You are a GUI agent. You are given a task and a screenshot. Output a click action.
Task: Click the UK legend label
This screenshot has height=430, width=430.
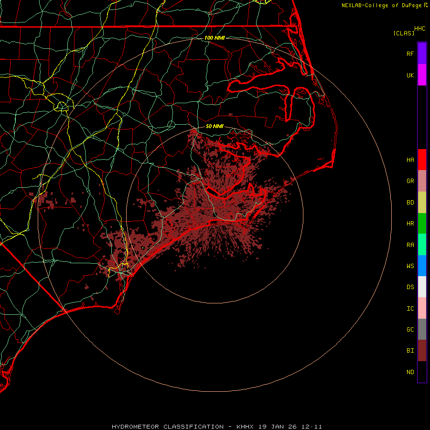click(x=410, y=75)
